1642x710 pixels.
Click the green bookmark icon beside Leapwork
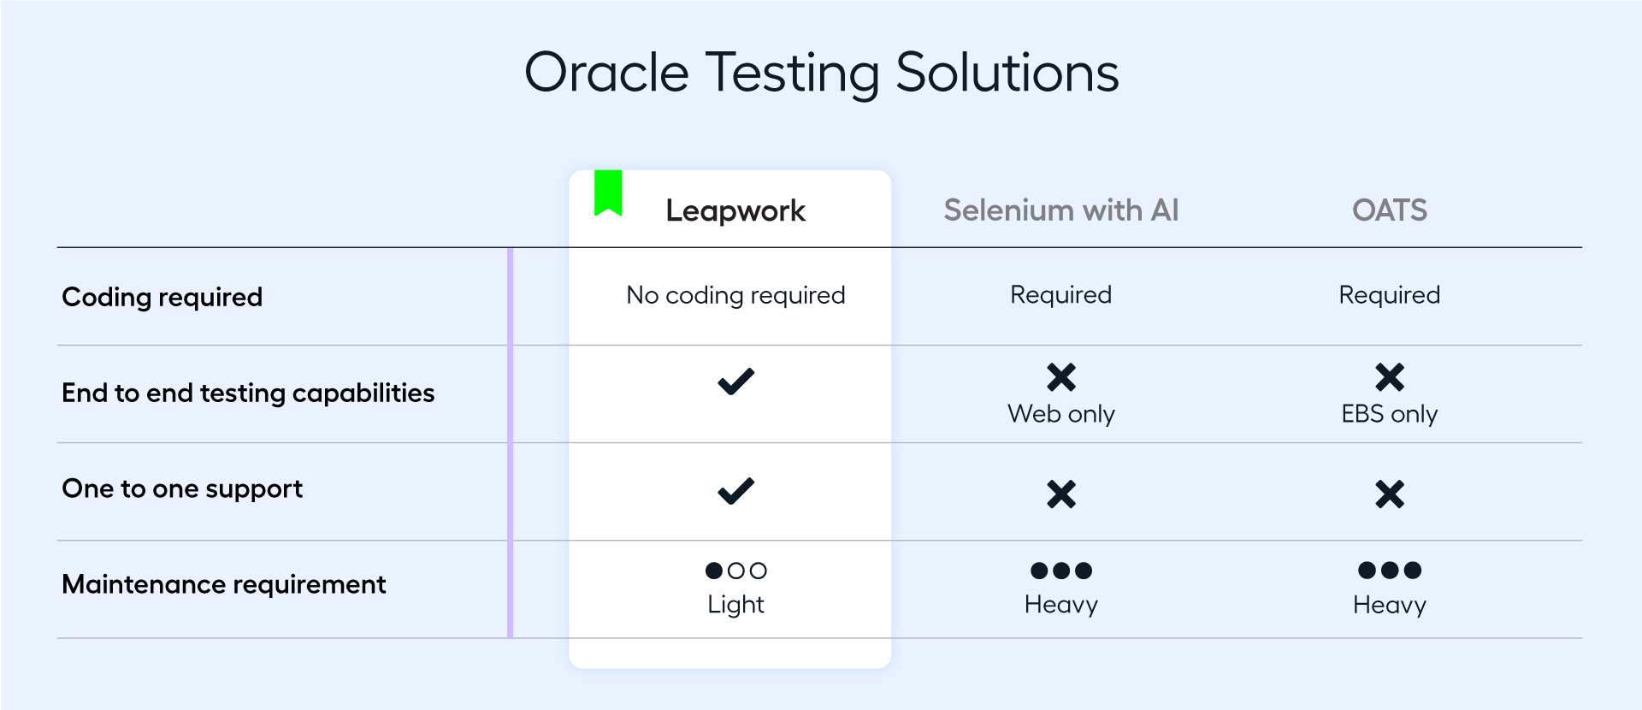(608, 193)
